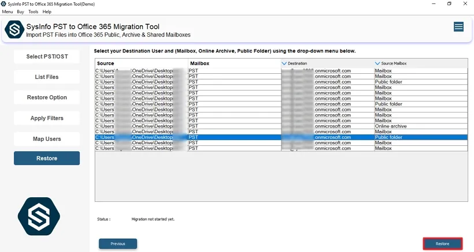Click the SysInfo logo in the header
The height and width of the screenshot is (252, 474).
[x=14, y=31]
